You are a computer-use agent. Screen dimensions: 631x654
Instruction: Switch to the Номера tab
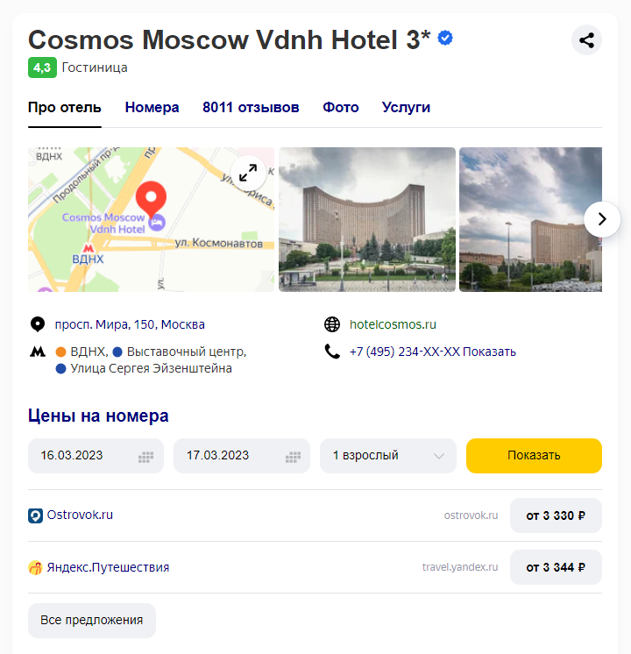[x=152, y=108]
